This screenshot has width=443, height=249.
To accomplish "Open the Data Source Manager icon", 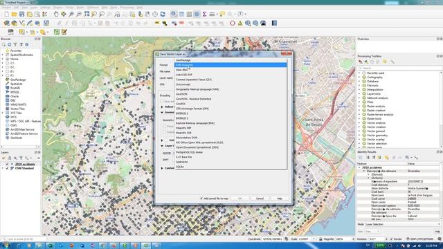I will [x=6, y=23].
